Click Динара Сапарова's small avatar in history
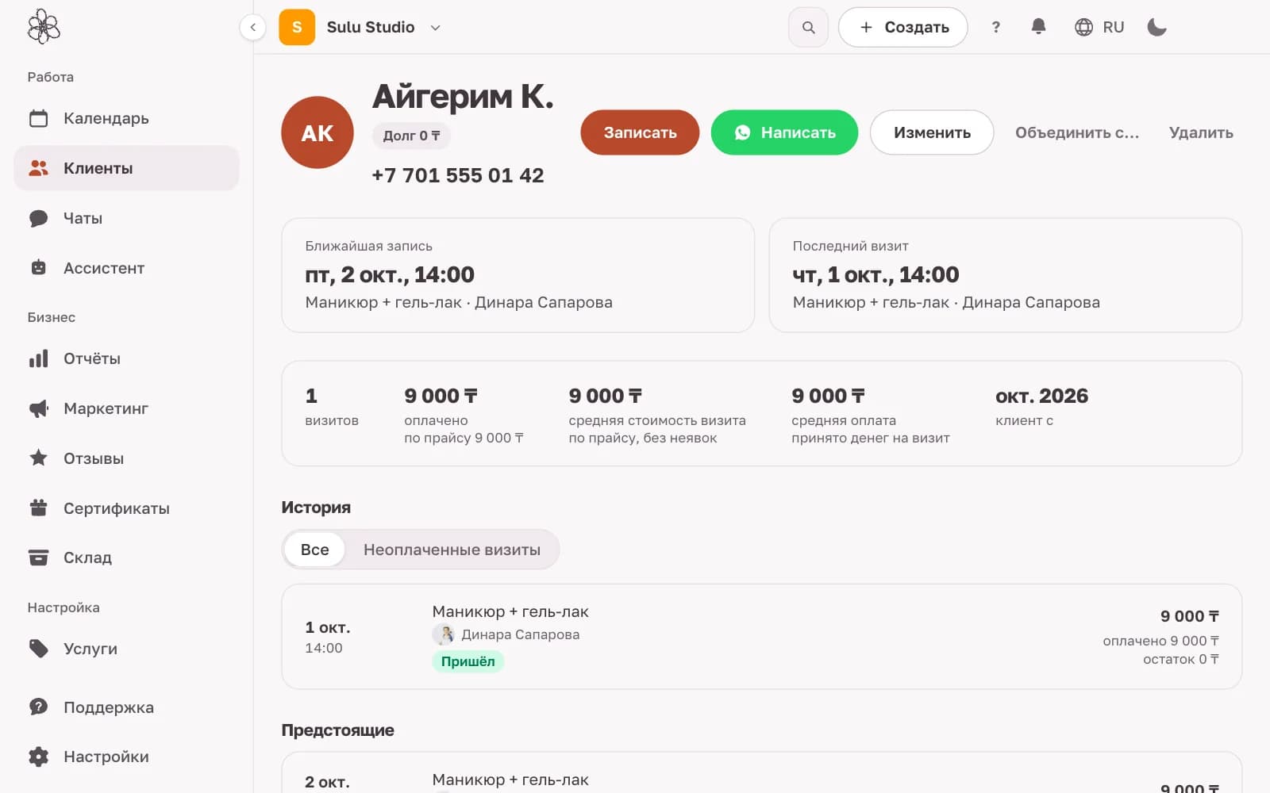1270x793 pixels. [443, 634]
